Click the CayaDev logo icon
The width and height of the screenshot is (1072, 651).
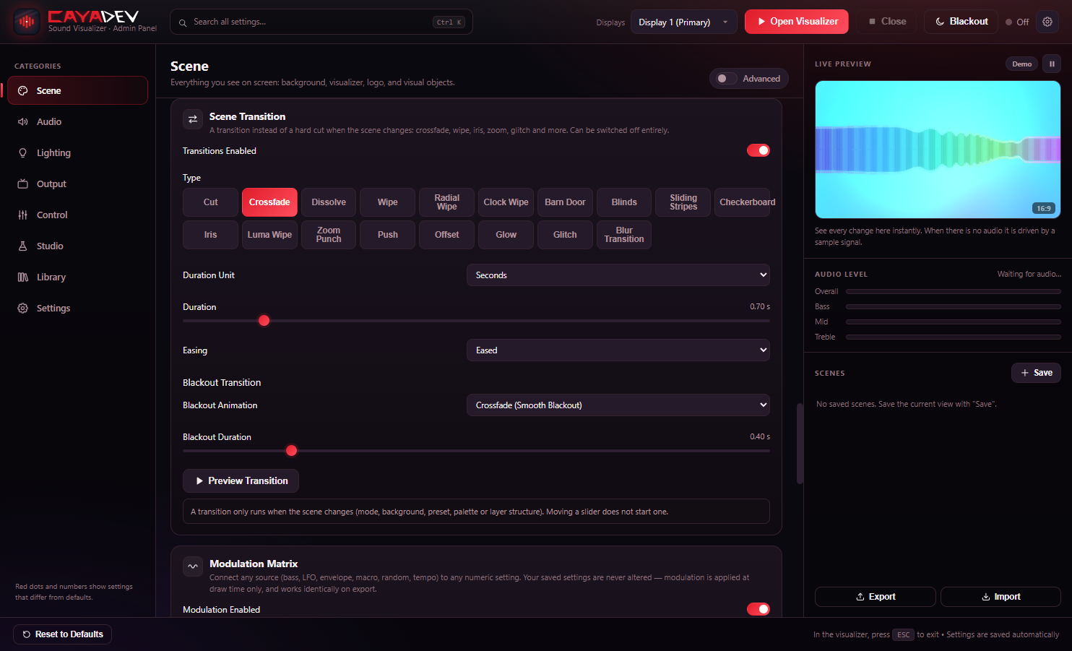coord(27,22)
